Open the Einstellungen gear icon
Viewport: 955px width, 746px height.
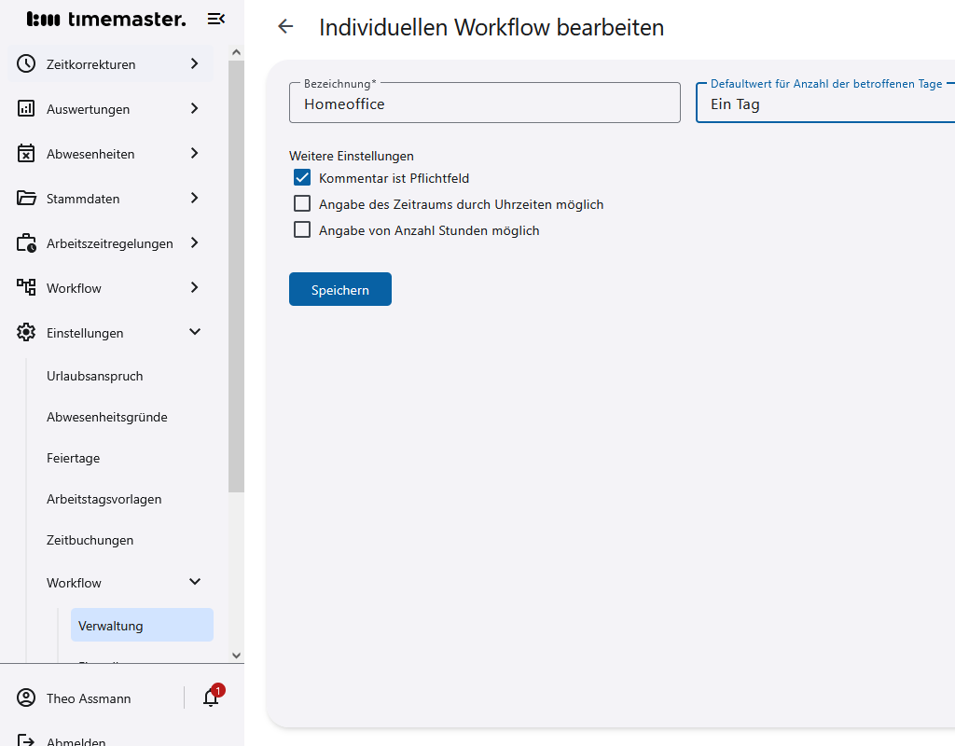point(25,332)
